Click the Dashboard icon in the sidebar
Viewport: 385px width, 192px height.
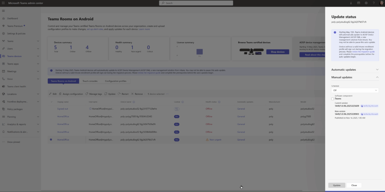3,18
